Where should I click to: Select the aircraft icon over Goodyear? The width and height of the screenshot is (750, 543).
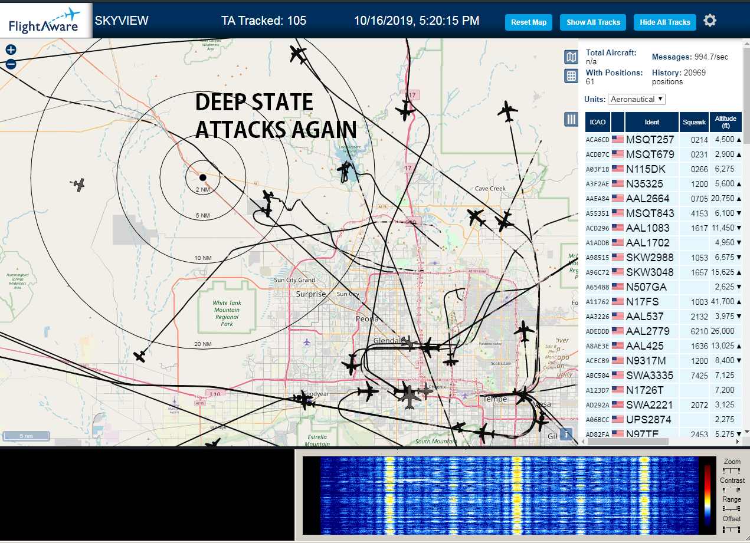305,400
